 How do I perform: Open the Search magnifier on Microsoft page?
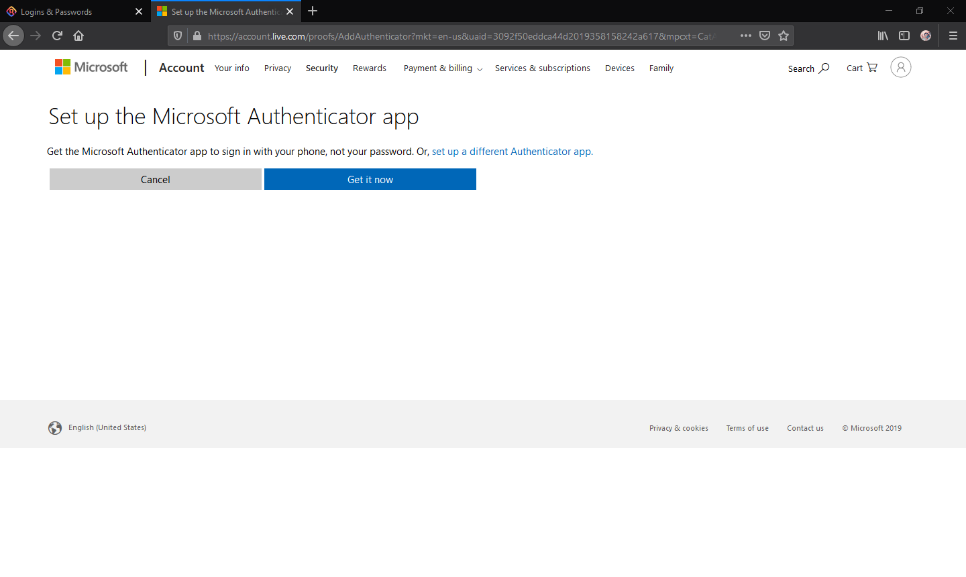(808, 68)
